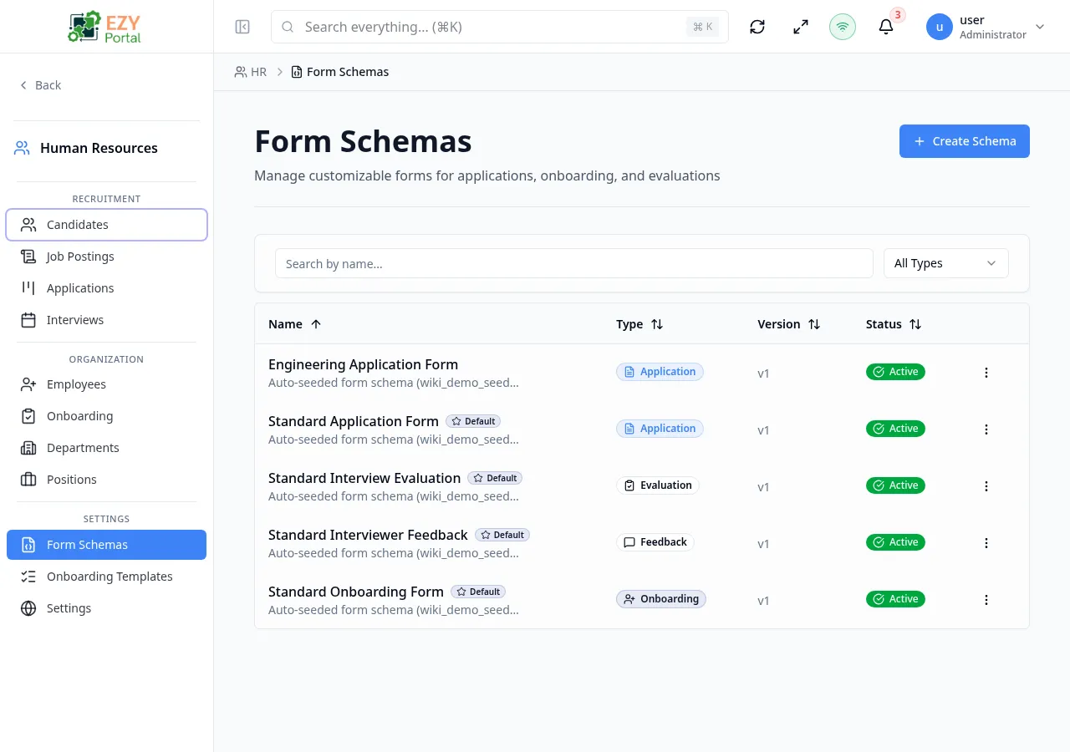This screenshot has height=752, width=1070.
Task: Open actions menu for Standard Interviewer Feedback
Action: [x=986, y=543]
